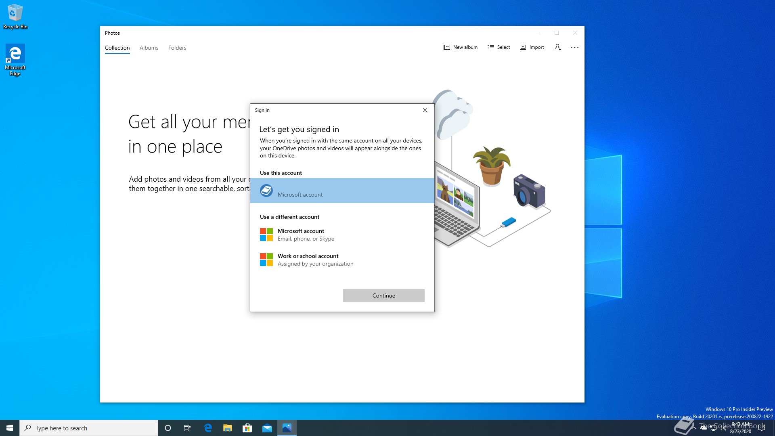Switch to the Albums tab

click(149, 48)
